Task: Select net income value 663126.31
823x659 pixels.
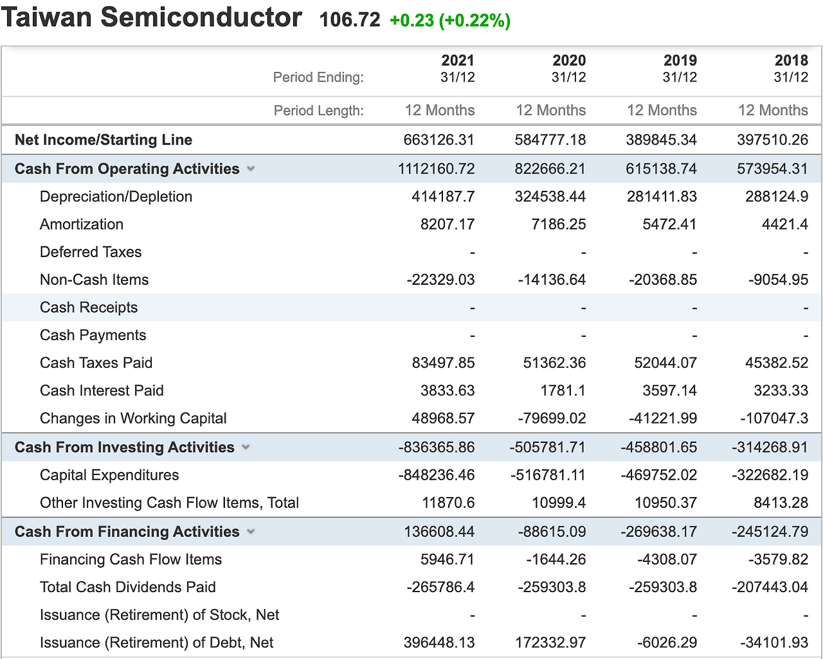Action: coord(439,140)
